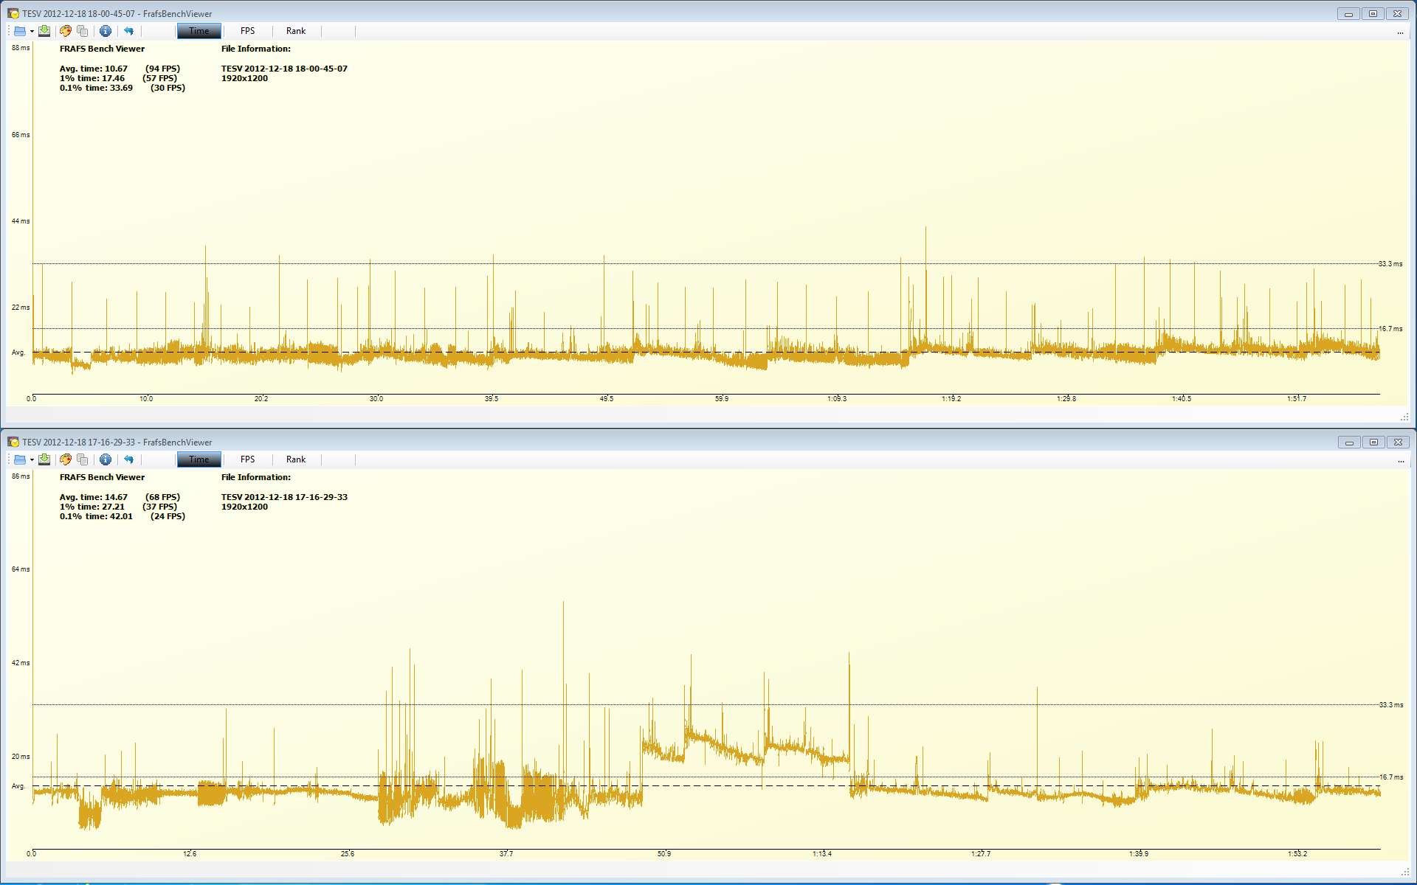Viewport: 1417px width, 885px height.
Task: Click the info icon in bottom window toolbar
Action: pos(106,459)
